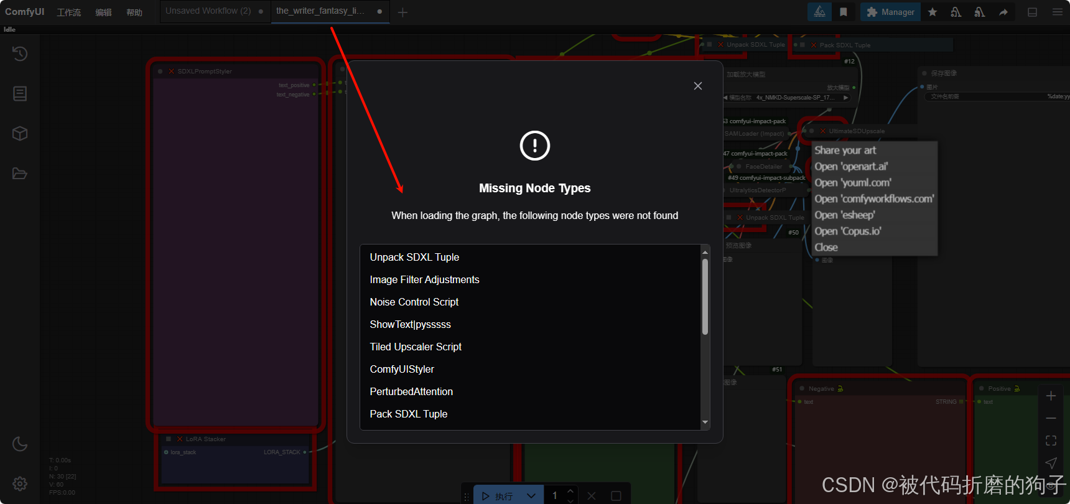Click the bookmark toolbar icon
The image size is (1070, 504).
844,12
